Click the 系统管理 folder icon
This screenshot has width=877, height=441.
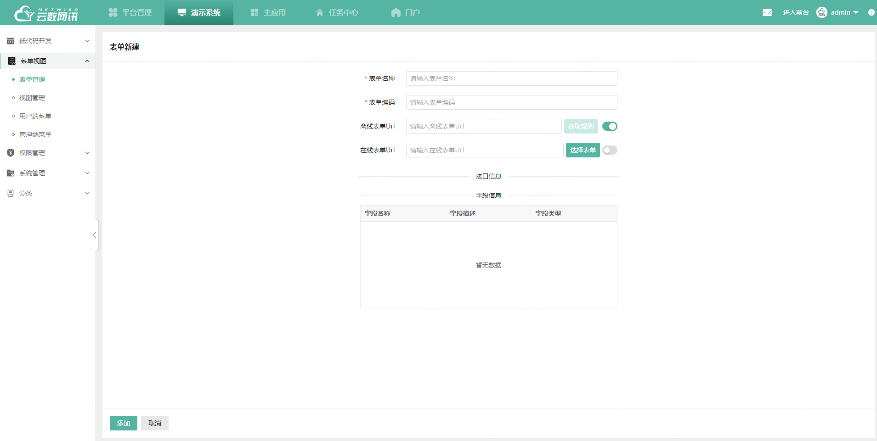11,173
